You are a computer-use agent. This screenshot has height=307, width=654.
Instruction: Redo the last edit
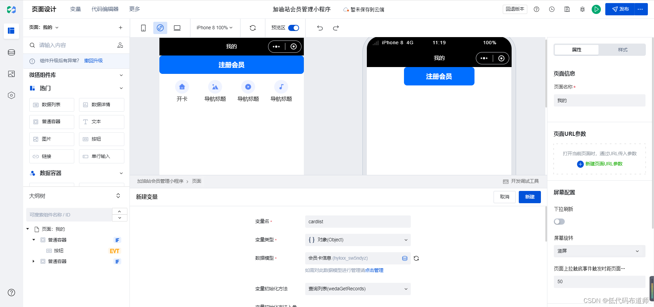[336, 28]
